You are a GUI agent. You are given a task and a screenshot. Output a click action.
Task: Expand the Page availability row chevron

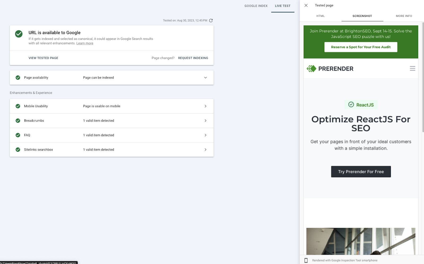coord(205,78)
